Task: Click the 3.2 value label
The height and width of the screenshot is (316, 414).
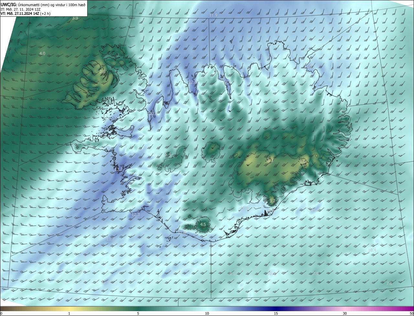Action: 272,201
